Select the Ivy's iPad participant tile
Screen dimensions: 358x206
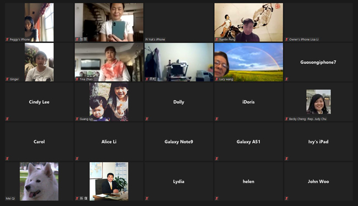click(x=318, y=142)
